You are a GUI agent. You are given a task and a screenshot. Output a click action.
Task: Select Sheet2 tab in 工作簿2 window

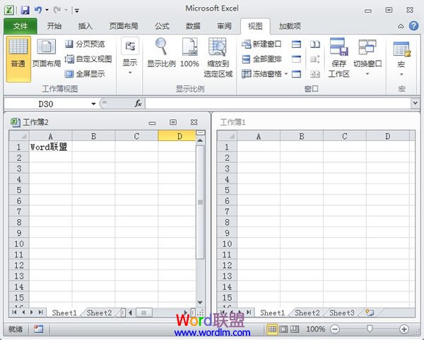coord(99,312)
